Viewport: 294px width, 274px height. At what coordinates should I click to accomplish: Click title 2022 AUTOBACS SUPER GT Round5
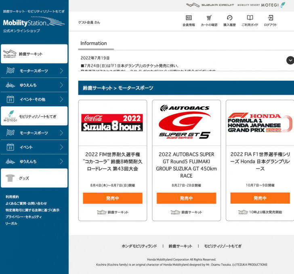(x=187, y=165)
